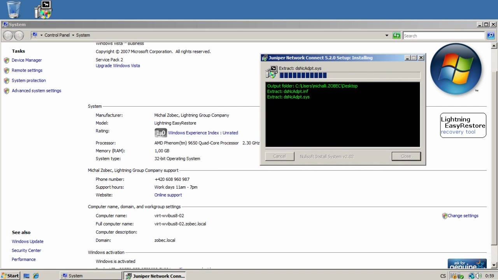This screenshot has width=498, height=280.
Task: Click the Remote settings shield icon
Action: 7,70
